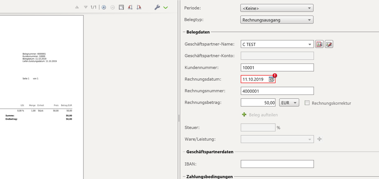The image size is (379, 179).
Task: Click the Belegnummer: 4000001 text in preview
Action: (34, 54)
